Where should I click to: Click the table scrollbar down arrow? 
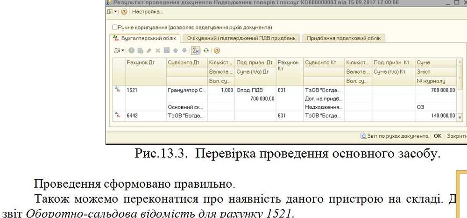(x=459, y=118)
